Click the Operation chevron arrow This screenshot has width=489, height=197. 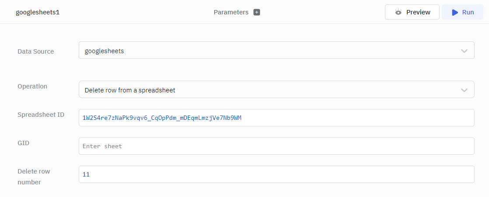coord(464,90)
